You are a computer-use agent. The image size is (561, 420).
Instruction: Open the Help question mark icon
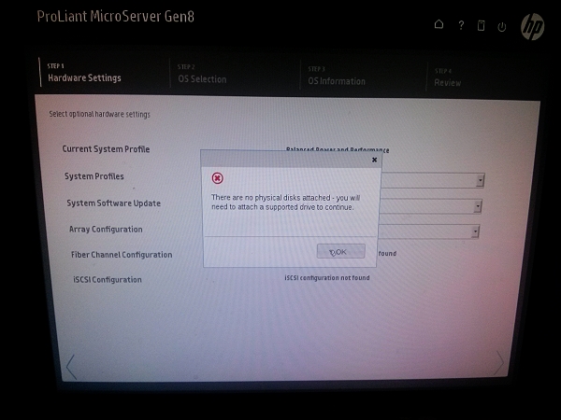[461, 25]
